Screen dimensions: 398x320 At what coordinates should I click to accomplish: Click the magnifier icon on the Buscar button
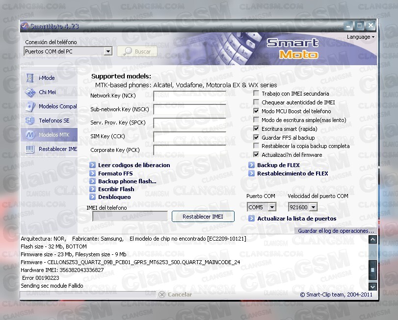128,51
